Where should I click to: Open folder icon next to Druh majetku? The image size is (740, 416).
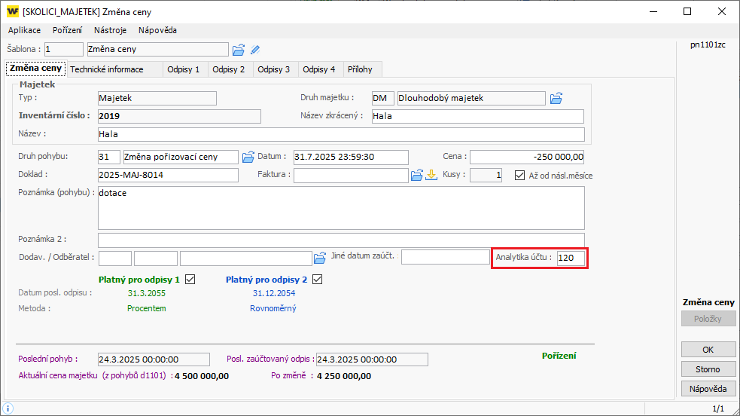point(556,98)
